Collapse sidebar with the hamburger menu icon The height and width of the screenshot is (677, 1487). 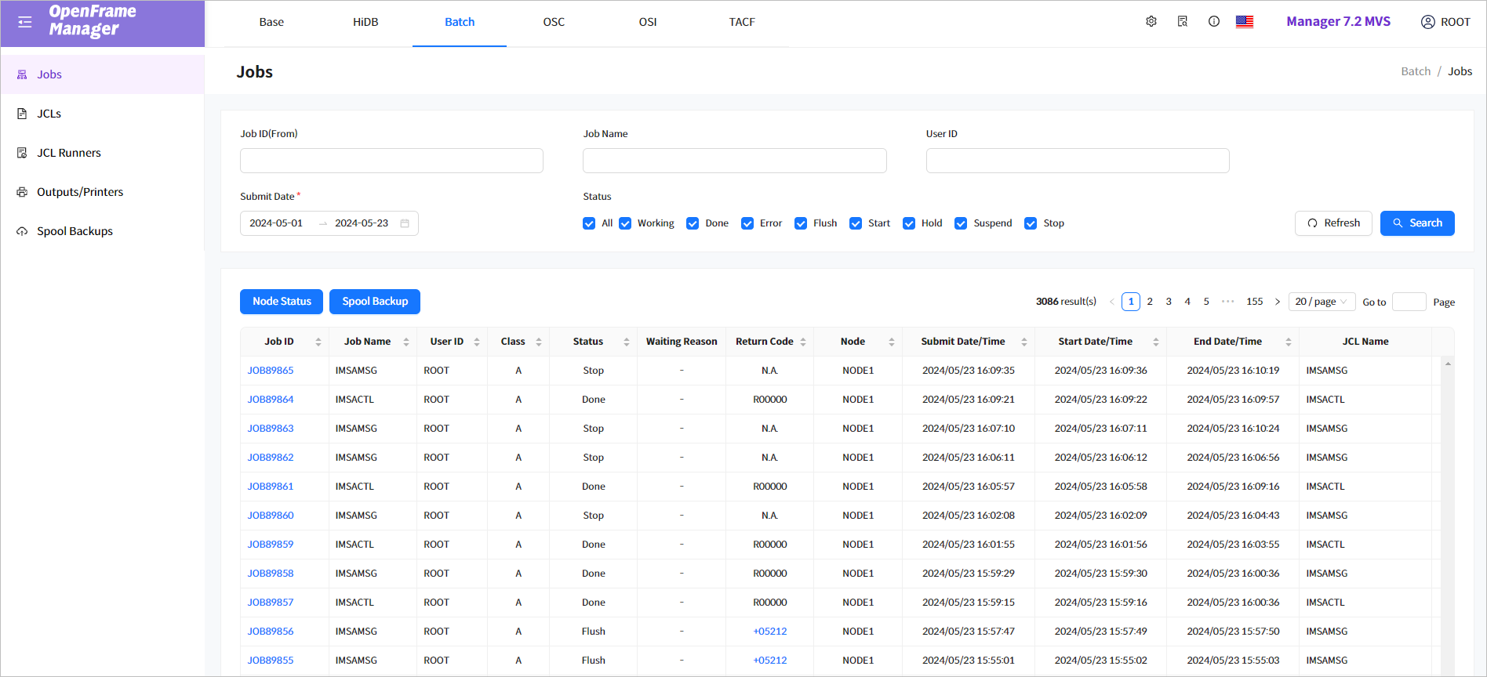[x=25, y=22]
